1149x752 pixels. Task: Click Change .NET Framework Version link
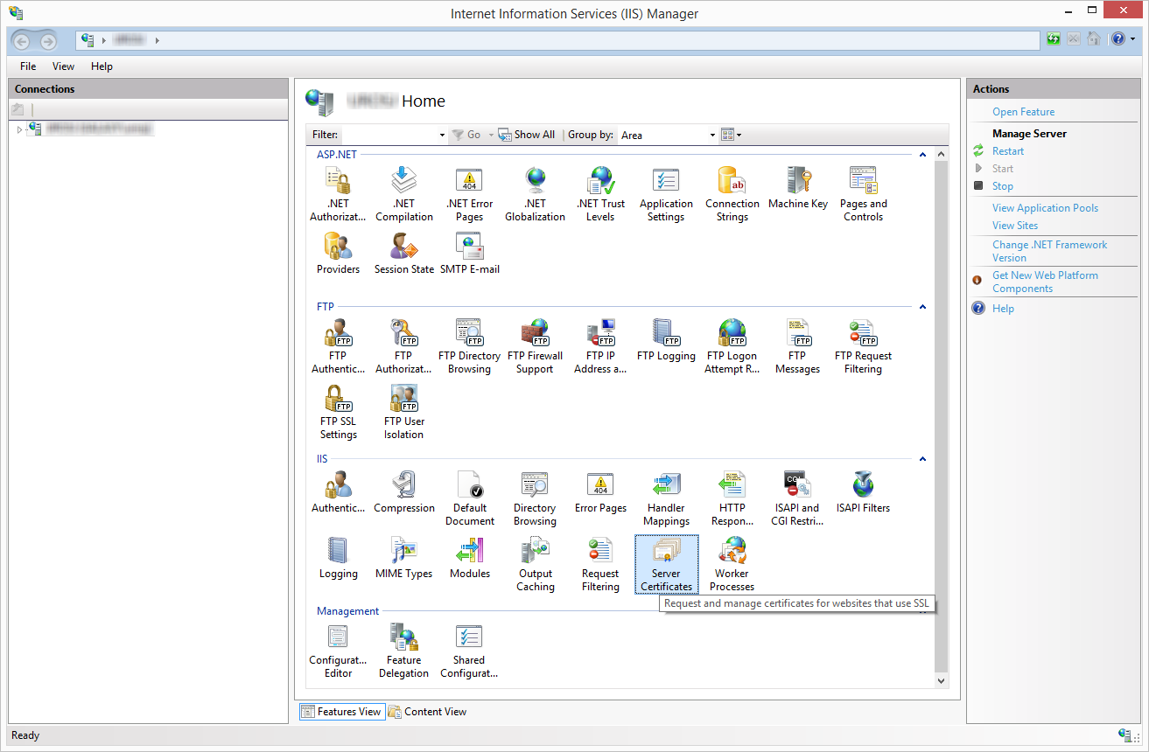[1049, 251]
